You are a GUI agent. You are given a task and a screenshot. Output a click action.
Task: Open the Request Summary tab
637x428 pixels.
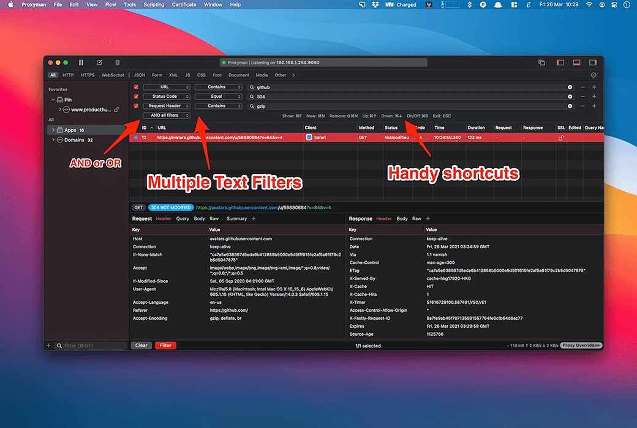pos(236,219)
